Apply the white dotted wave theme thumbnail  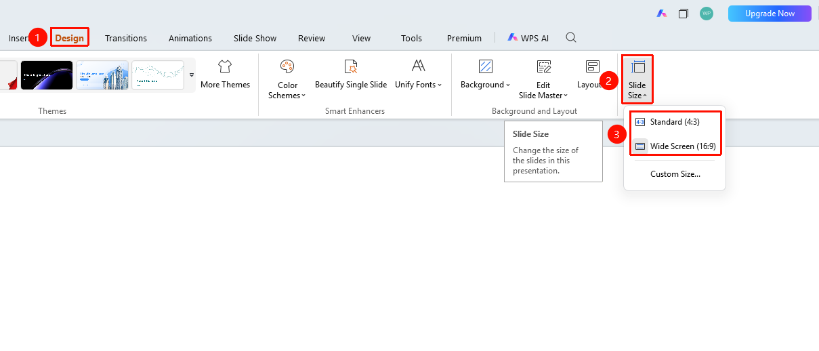[158, 75]
